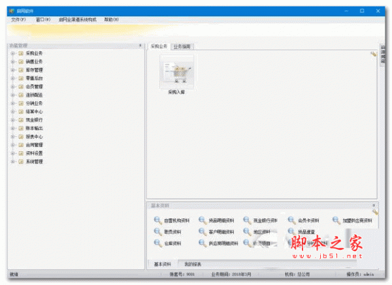392x285 pixels.
Task: Switch to the 我的报表 bottom tab
Action: [193, 264]
